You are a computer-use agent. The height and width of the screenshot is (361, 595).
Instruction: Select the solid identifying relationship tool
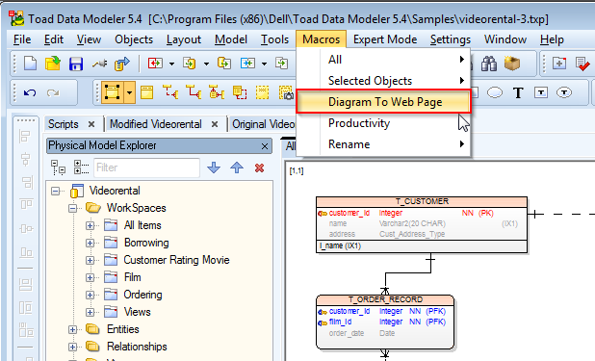click(x=194, y=92)
